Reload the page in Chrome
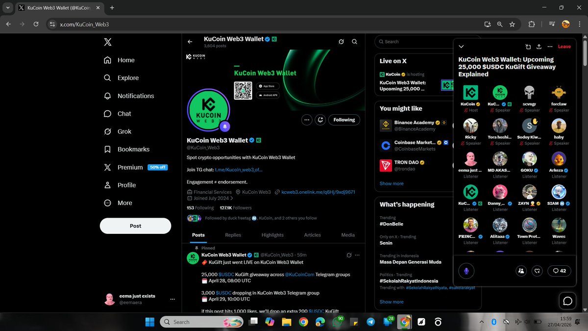This screenshot has height=331, width=588. [x=36, y=24]
